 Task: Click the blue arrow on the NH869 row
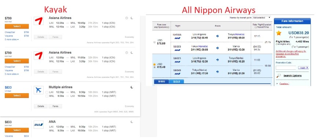(217, 48)
